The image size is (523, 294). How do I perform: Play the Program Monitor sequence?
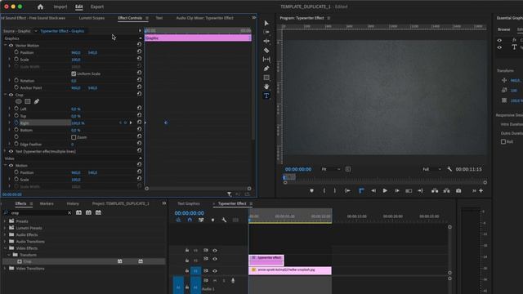tap(385, 190)
